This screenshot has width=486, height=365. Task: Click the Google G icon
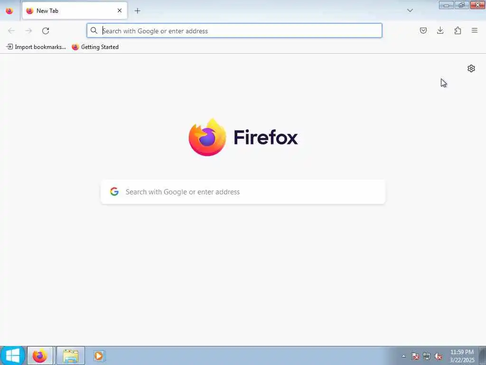(114, 192)
